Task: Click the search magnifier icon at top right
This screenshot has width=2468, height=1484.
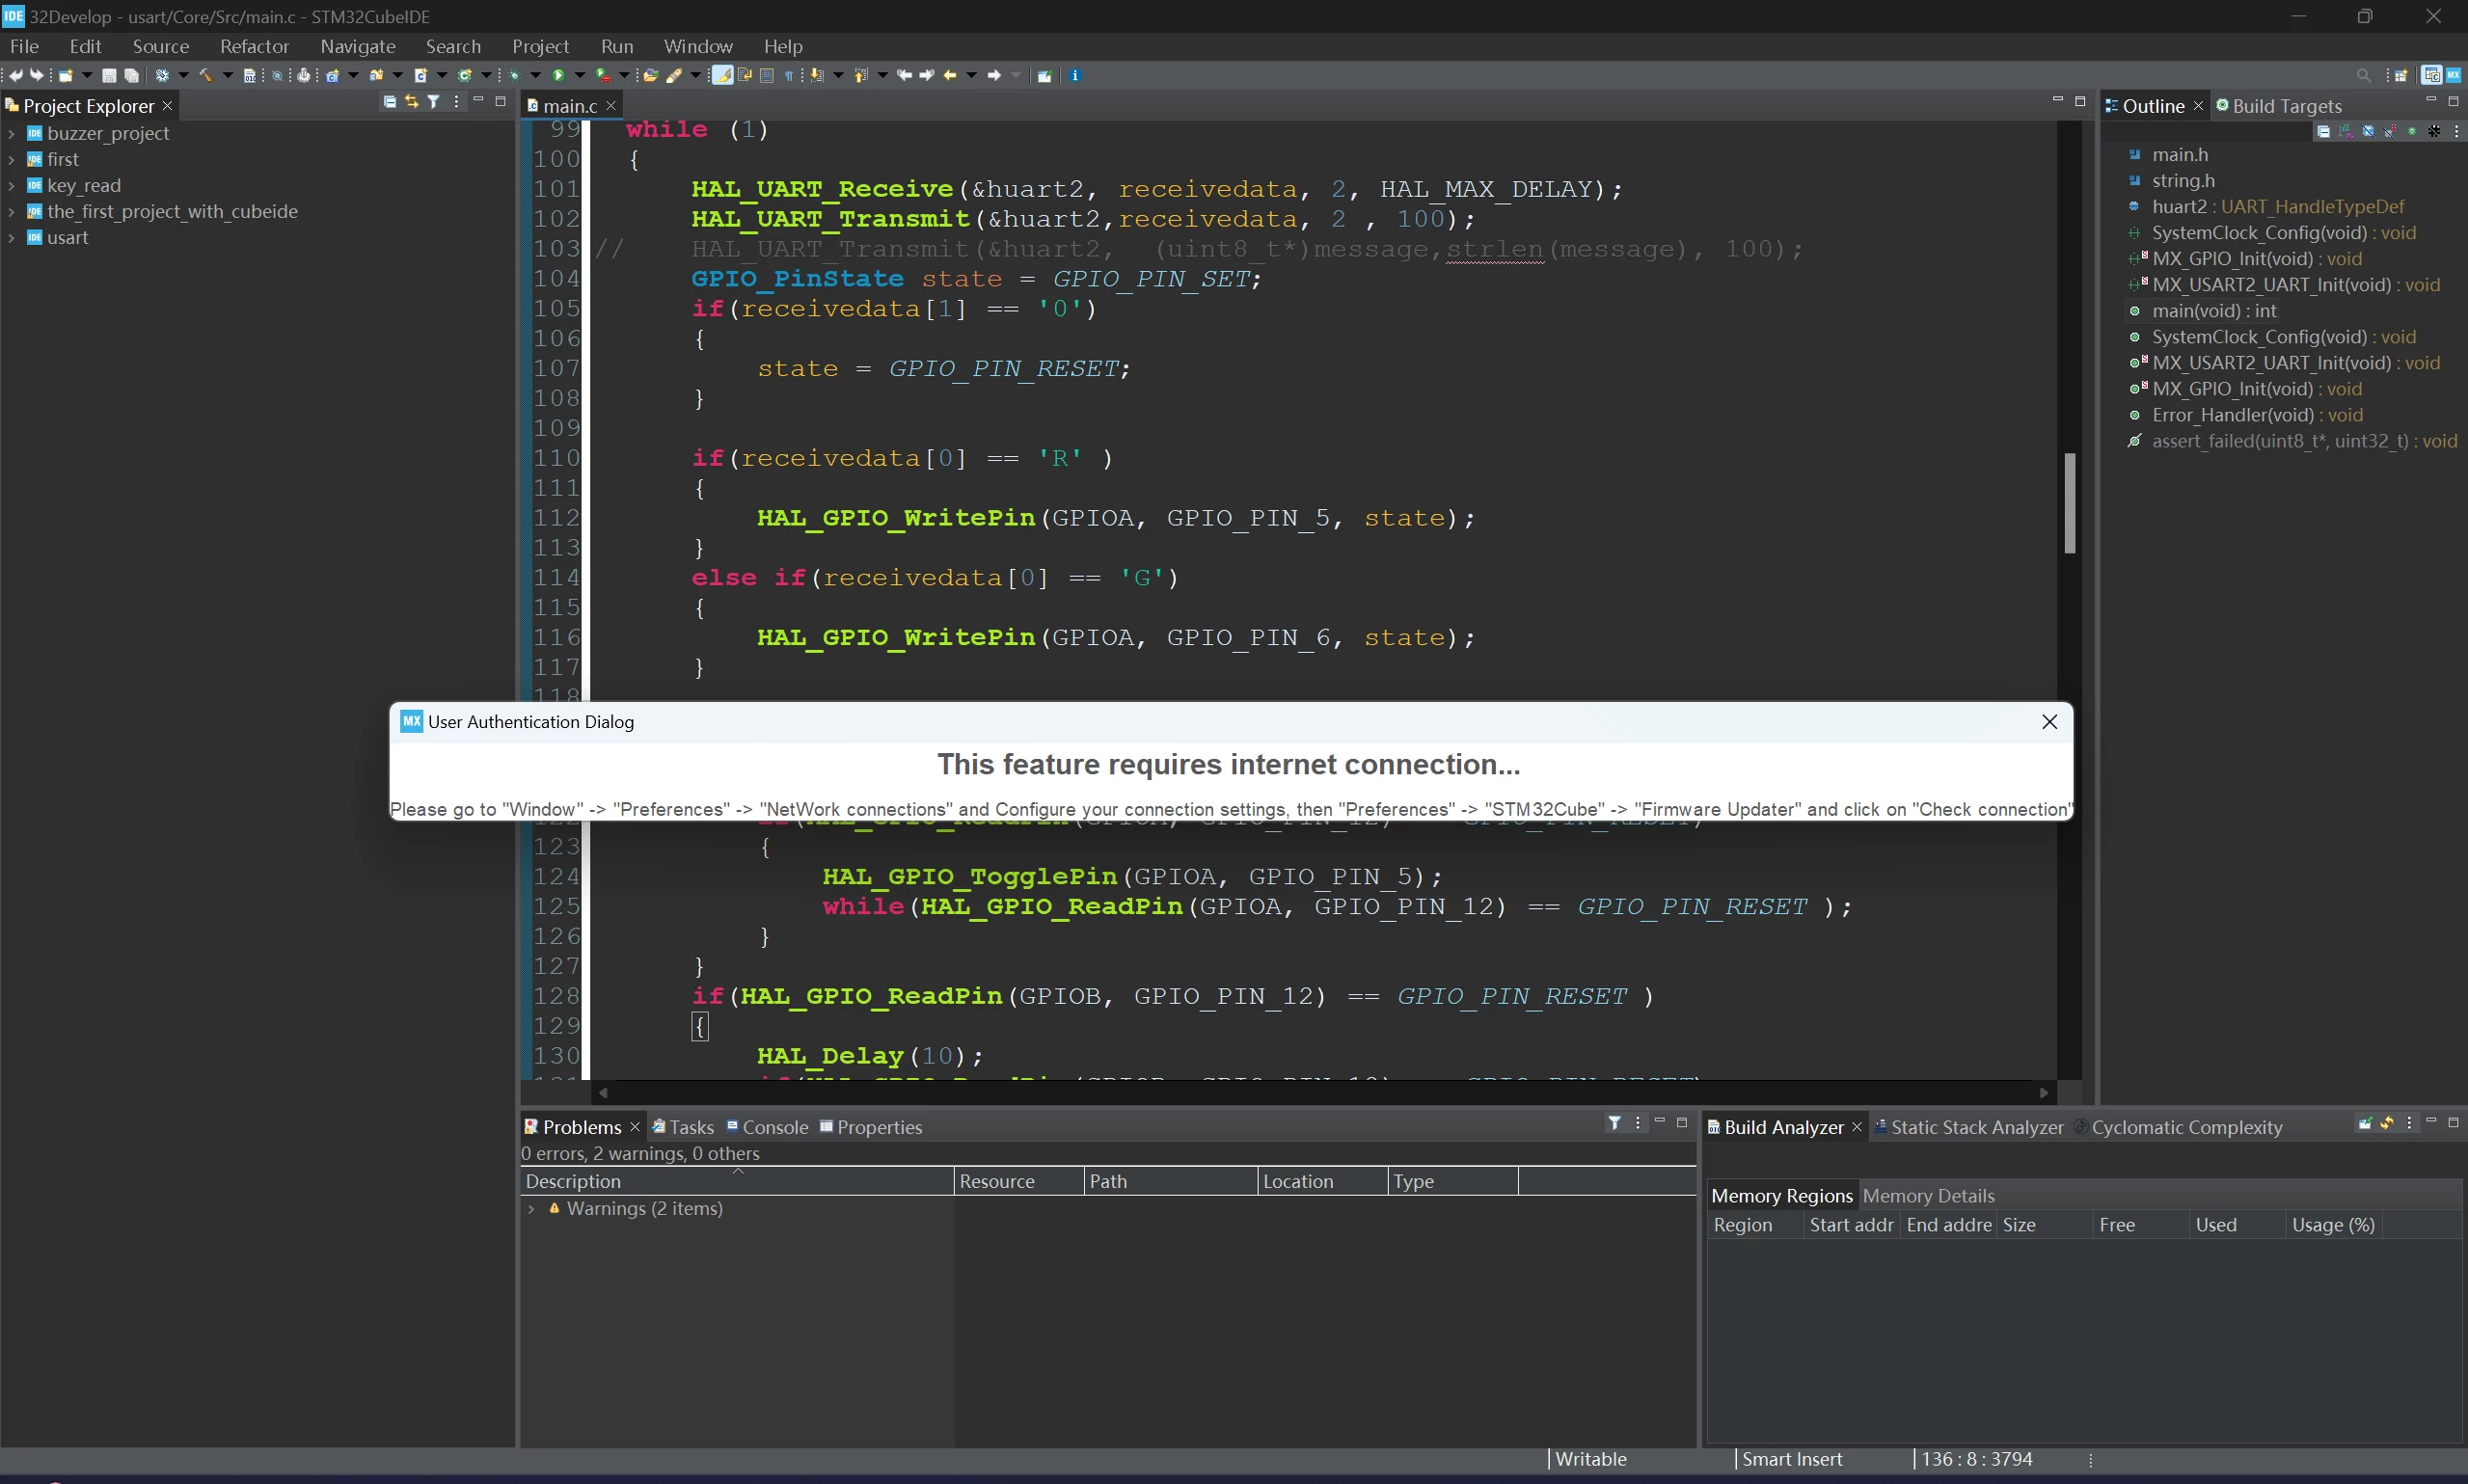Action: pyautogui.click(x=2365, y=76)
